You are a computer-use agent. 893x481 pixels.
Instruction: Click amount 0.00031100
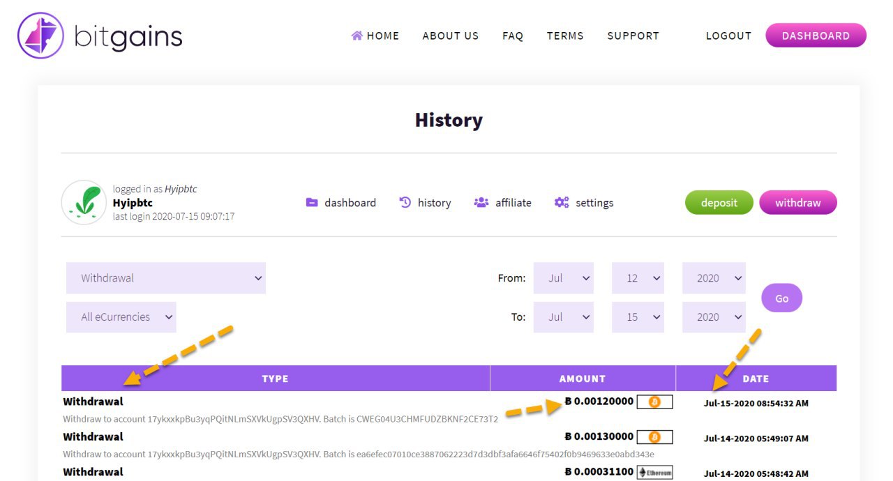coord(599,472)
